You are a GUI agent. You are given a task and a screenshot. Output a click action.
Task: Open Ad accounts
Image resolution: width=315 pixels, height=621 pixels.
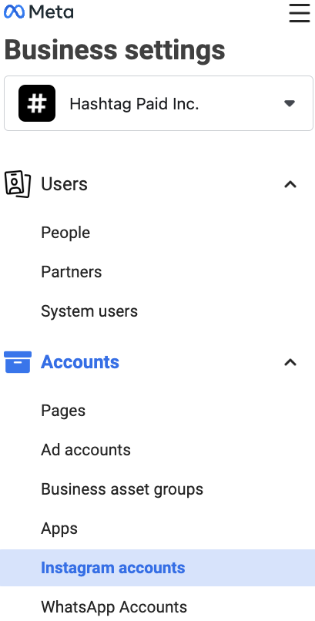tap(85, 450)
